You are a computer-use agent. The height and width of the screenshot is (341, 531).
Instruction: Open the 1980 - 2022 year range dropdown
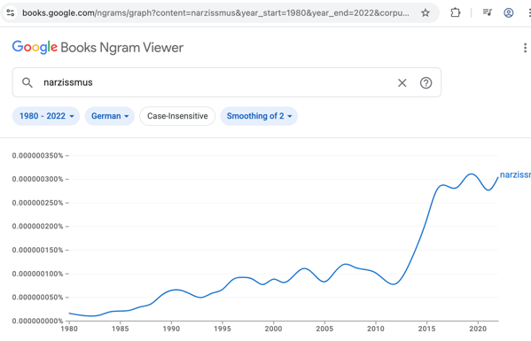[x=46, y=116]
